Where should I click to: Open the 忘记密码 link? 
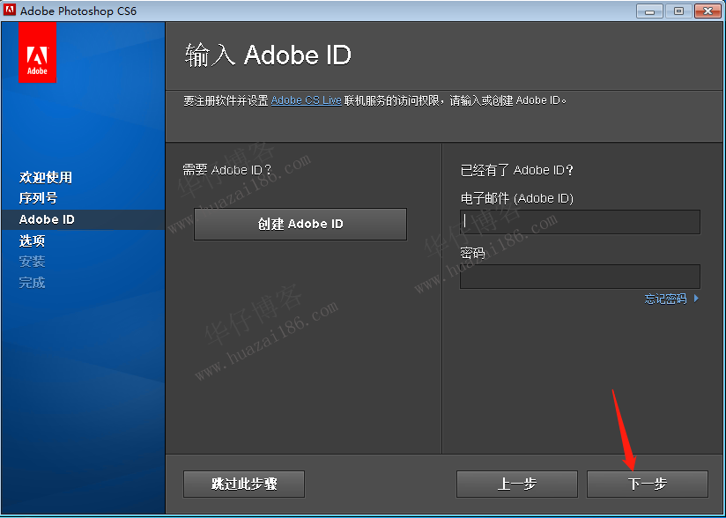click(665, 299)
